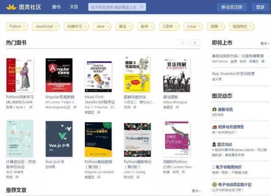This screenshot has height=196, width=271.
Task: Switch to the 文章 navigation tab
Action: 74,7
